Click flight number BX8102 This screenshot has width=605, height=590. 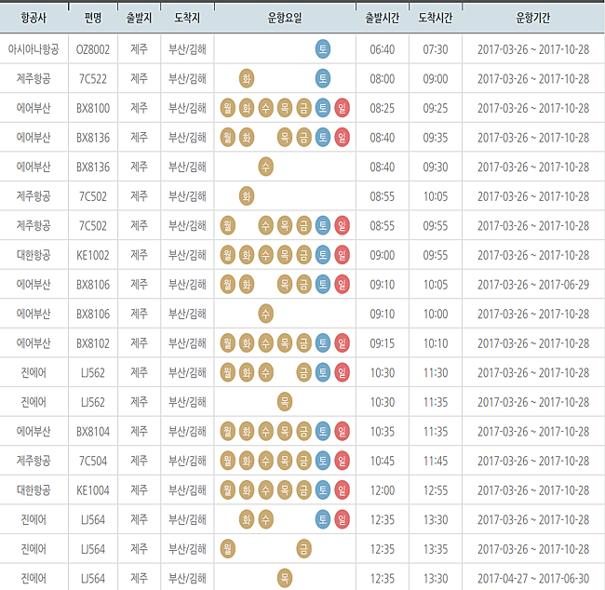pyautogui.click(x=93, y=343)
